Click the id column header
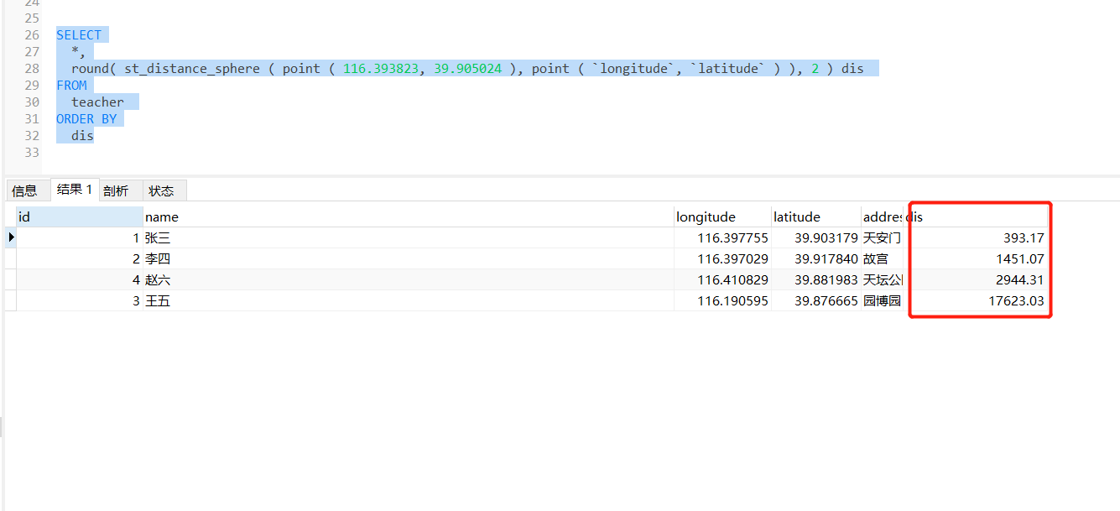 (79, 216)
